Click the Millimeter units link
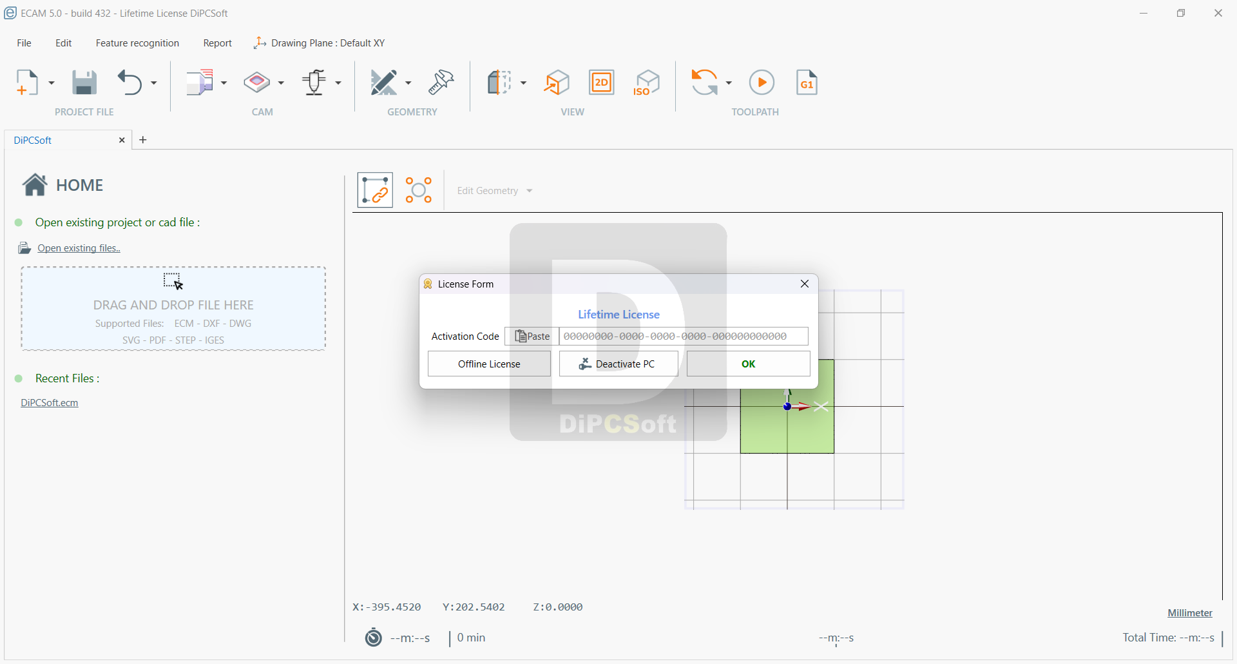 point(1190,613)
